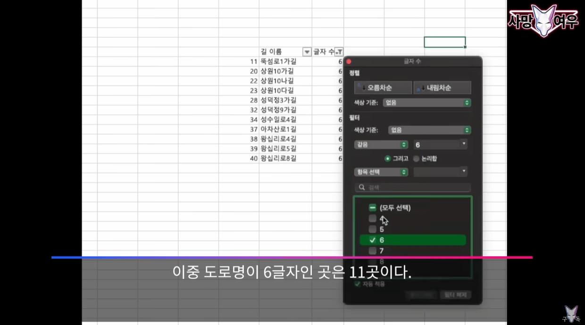Select the 그리고 radio button
585x325 pixels.
click(x=388, y=159)
